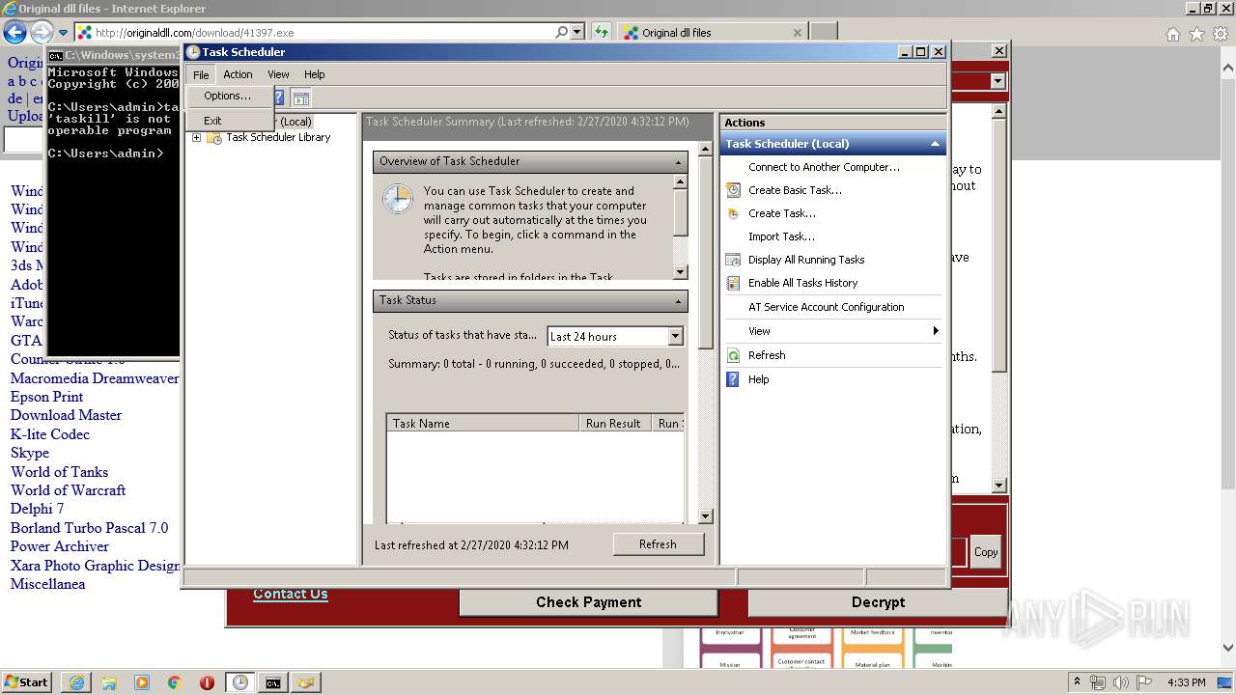Open the Help menu in Task Scheduler

315,74
